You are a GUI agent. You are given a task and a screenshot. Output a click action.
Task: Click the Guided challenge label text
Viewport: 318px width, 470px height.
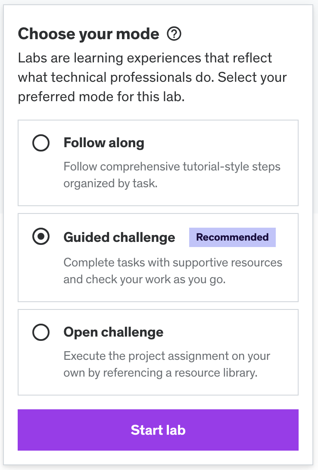coord(119,237)
